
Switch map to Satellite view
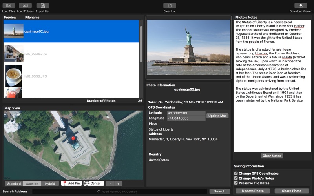click(x=32, y=183)
